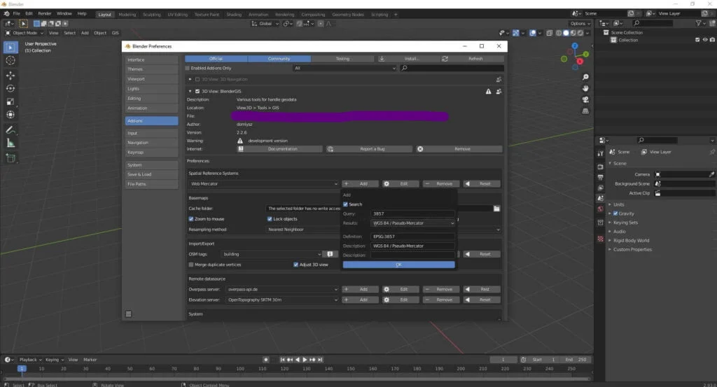Click Remove add-on button in Internet row
Screen dimensions: 717x387
459,149
